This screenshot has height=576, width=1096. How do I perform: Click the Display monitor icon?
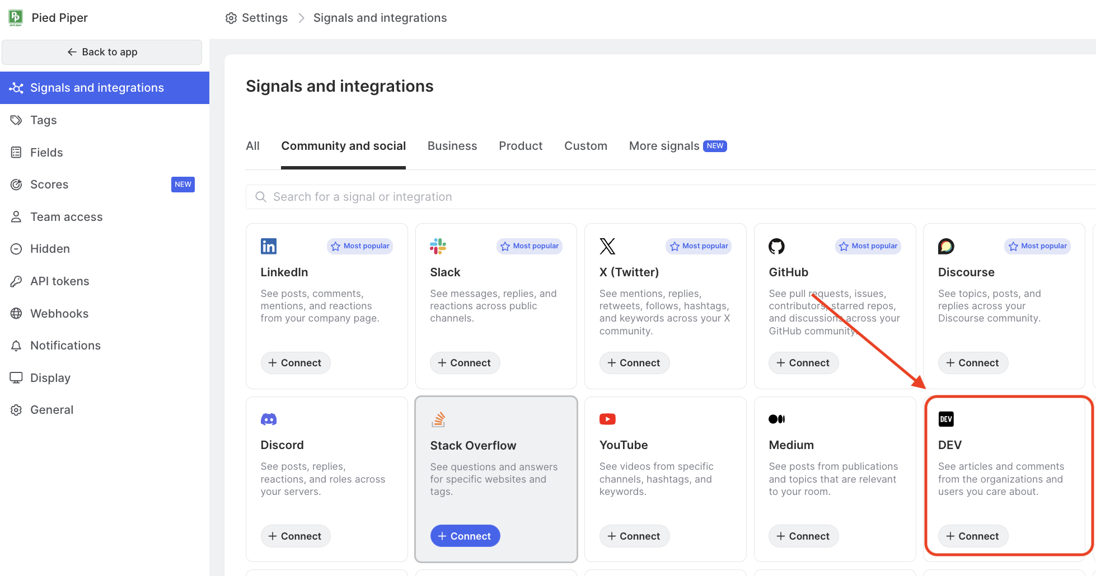tap(16, 378)
